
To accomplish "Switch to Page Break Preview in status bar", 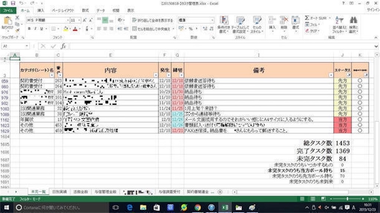I will 324,199.
